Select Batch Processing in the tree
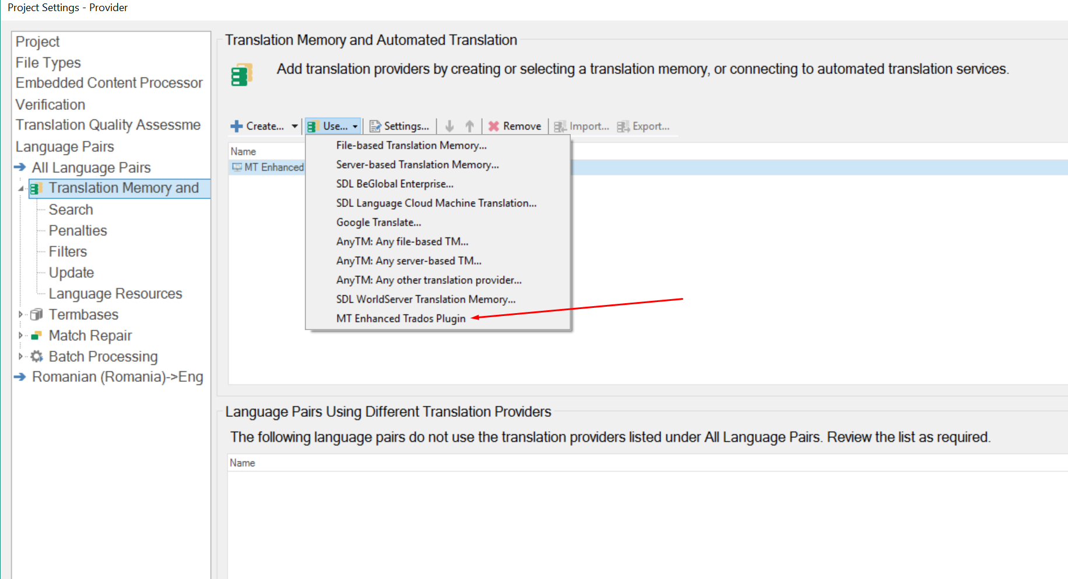Viewport: 1068px width, 579px height. [x=103, y=356]
